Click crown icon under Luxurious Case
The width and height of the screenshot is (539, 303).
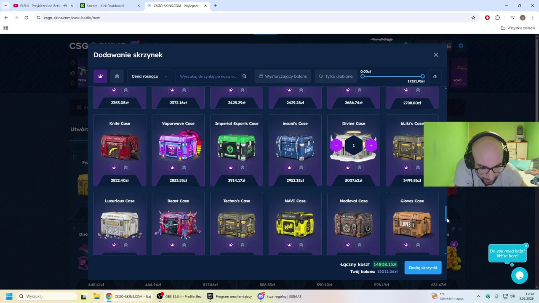114,245
